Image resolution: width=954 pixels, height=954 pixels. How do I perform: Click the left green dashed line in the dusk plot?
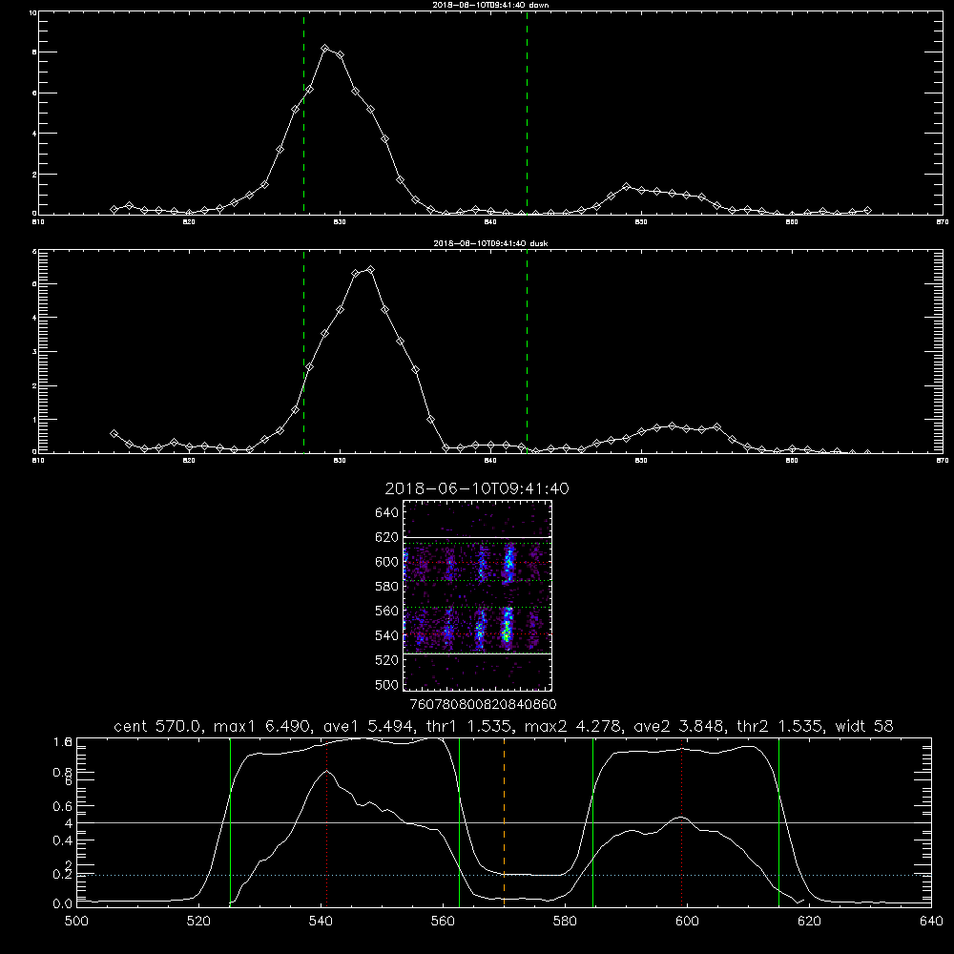(x=303, y=351)
